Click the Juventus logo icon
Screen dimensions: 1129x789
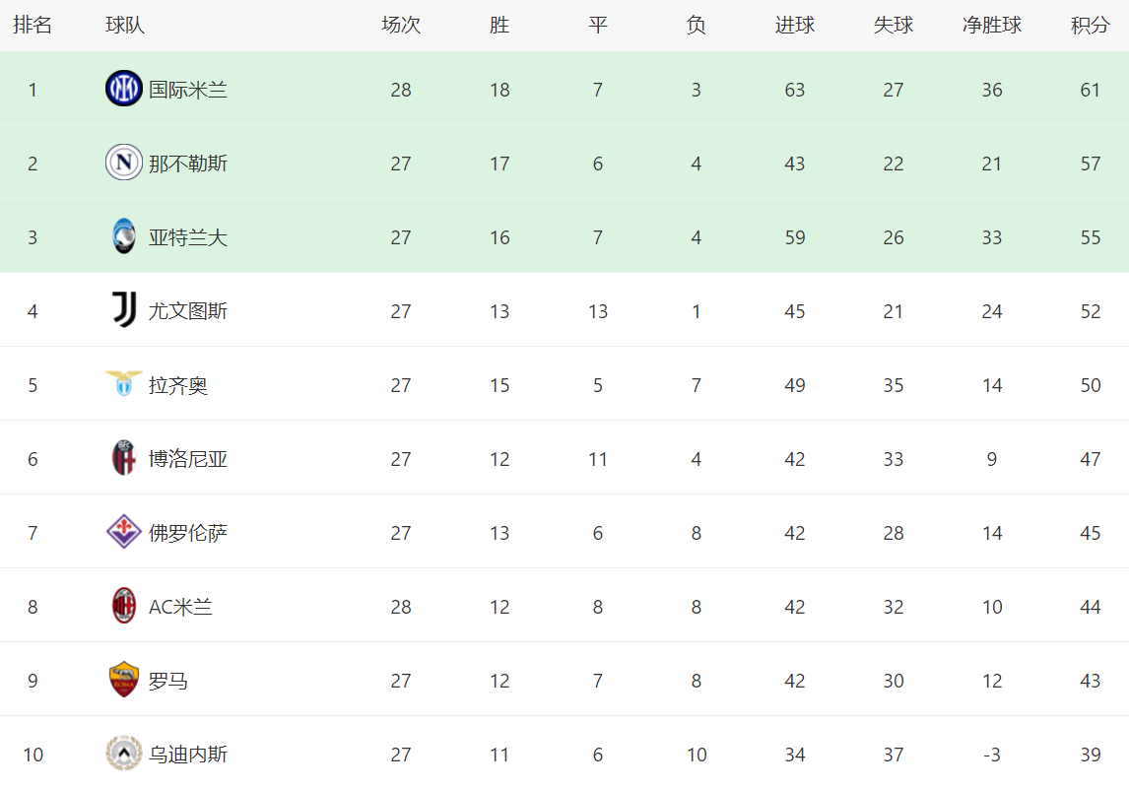tap(124, 310)
